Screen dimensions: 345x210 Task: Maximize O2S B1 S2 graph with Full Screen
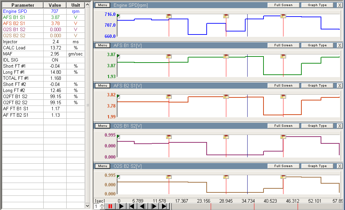click(x=283, y=126)
